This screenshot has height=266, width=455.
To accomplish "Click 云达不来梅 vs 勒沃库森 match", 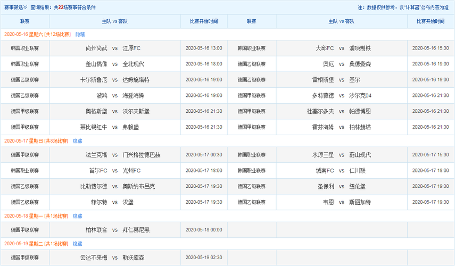I will pyautogui.click(x=114, y=257).
